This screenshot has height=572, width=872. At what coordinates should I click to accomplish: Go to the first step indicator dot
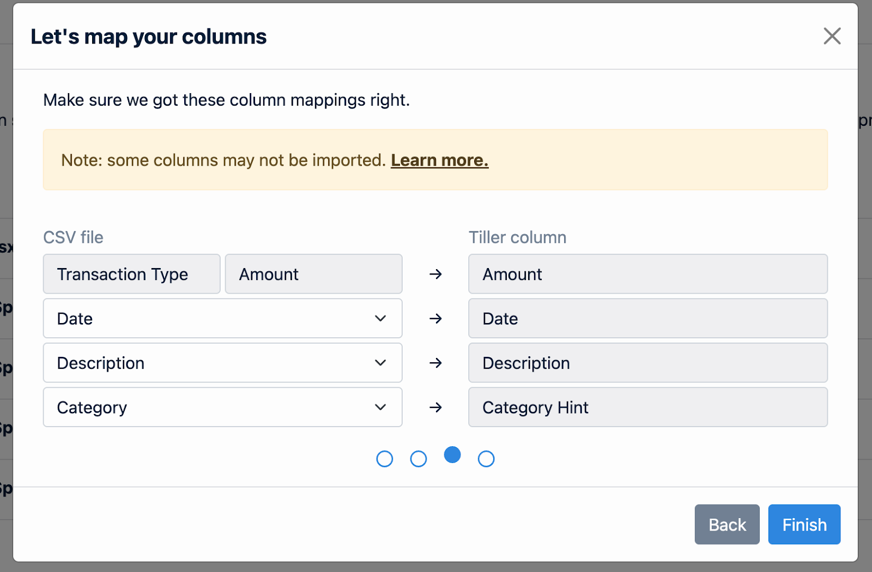[x=385, y=459]
